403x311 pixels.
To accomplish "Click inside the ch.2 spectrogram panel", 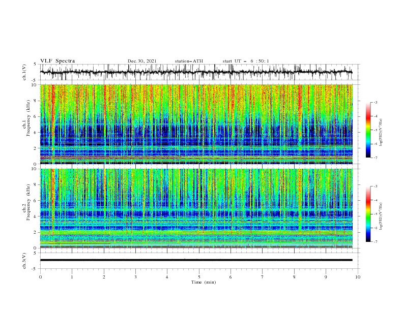I will tap(196, 208).
